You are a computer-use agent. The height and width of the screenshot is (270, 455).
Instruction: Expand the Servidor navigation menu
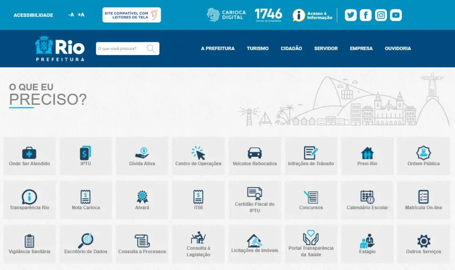coord(326,48)
